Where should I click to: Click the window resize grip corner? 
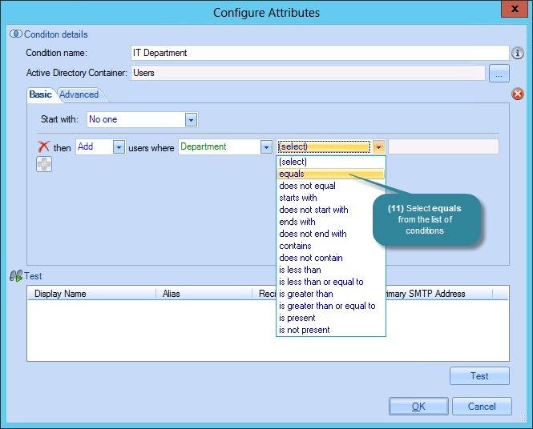tap(522, 418)
